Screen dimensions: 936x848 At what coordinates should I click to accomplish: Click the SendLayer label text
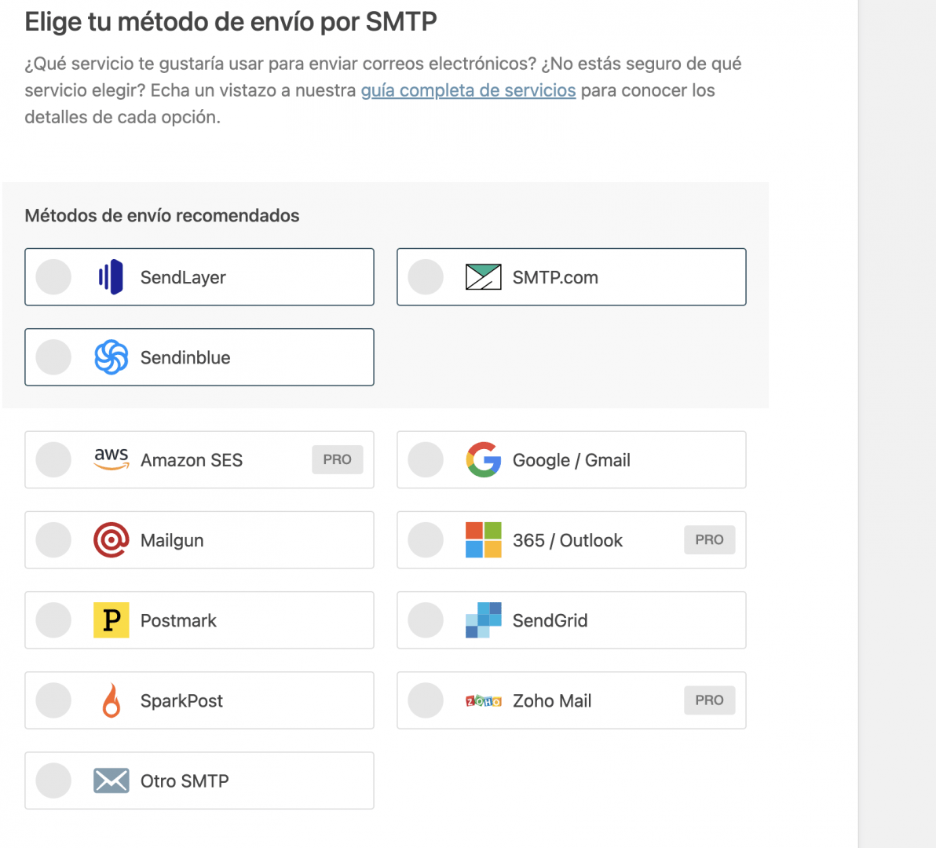point(183,277)
